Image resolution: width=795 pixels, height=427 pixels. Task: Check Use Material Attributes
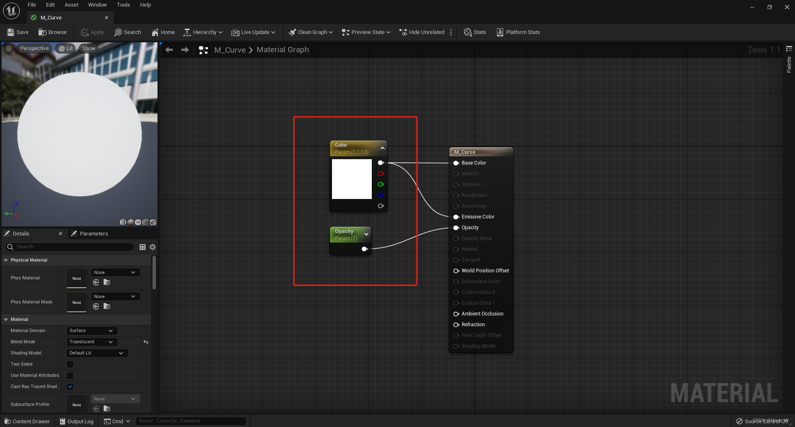pos(70,375)
